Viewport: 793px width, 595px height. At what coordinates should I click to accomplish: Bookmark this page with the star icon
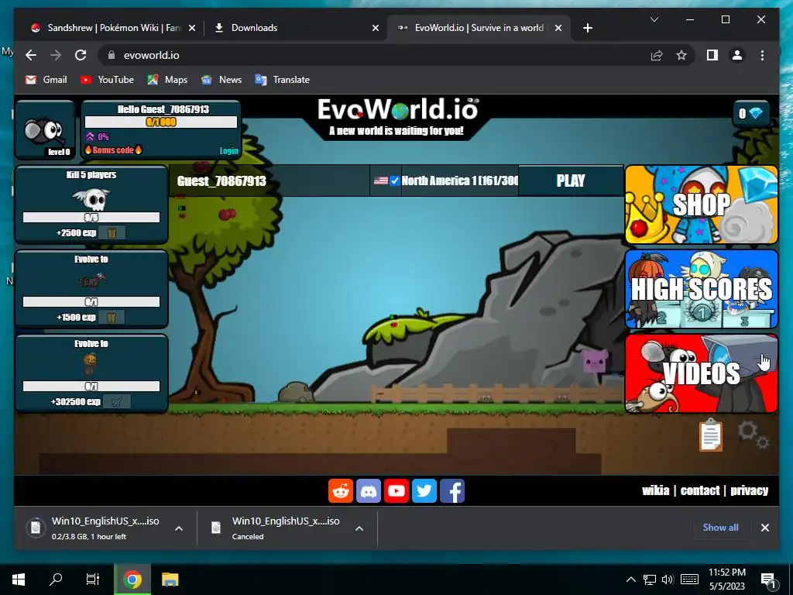[681, 55]
